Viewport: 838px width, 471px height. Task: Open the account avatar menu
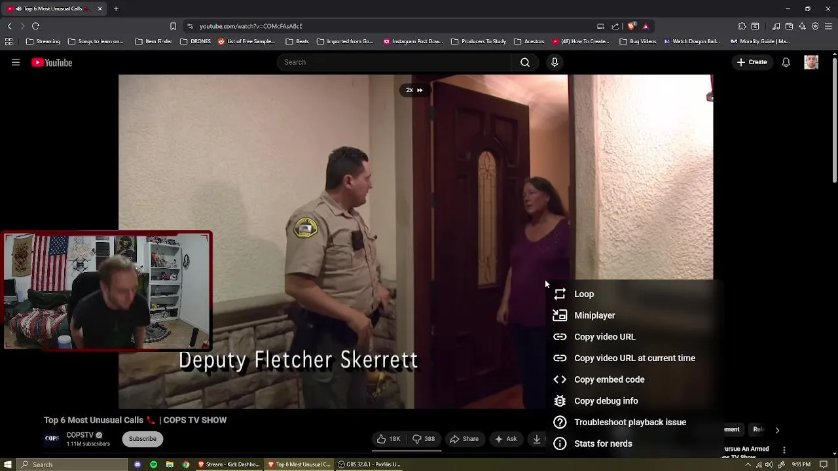tap(811, 62)
